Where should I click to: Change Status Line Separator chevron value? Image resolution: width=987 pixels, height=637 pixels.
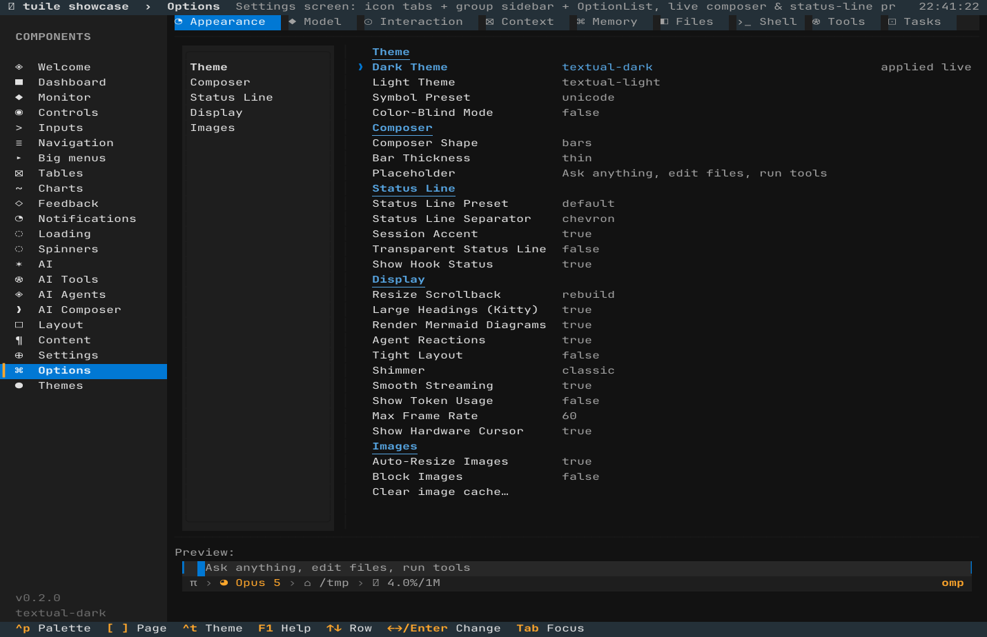588,219
